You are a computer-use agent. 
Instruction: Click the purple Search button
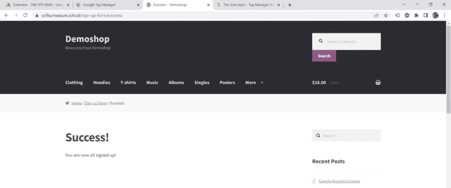(x=324, y=56)
